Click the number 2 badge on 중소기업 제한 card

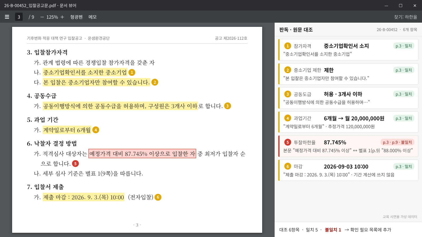click(x=287, y=70)
